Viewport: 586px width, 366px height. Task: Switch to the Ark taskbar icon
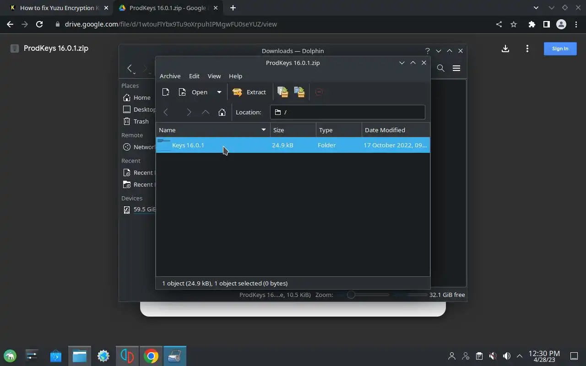coord(174,356)
